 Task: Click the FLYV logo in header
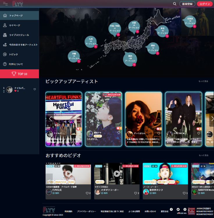point(18,4)
